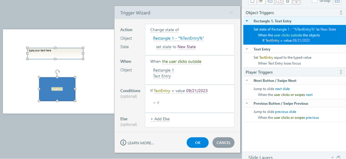Click '09/21/2023' in the highlighted trigger
The height and width of the screenshot is (159, 346).
click(301, 41)
